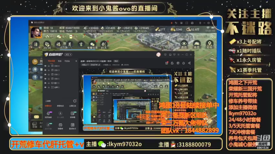Click the gold bar 277 currency icon
Image resolution: width=275 pixels, height=154 pixels.
tap(157, 29)
